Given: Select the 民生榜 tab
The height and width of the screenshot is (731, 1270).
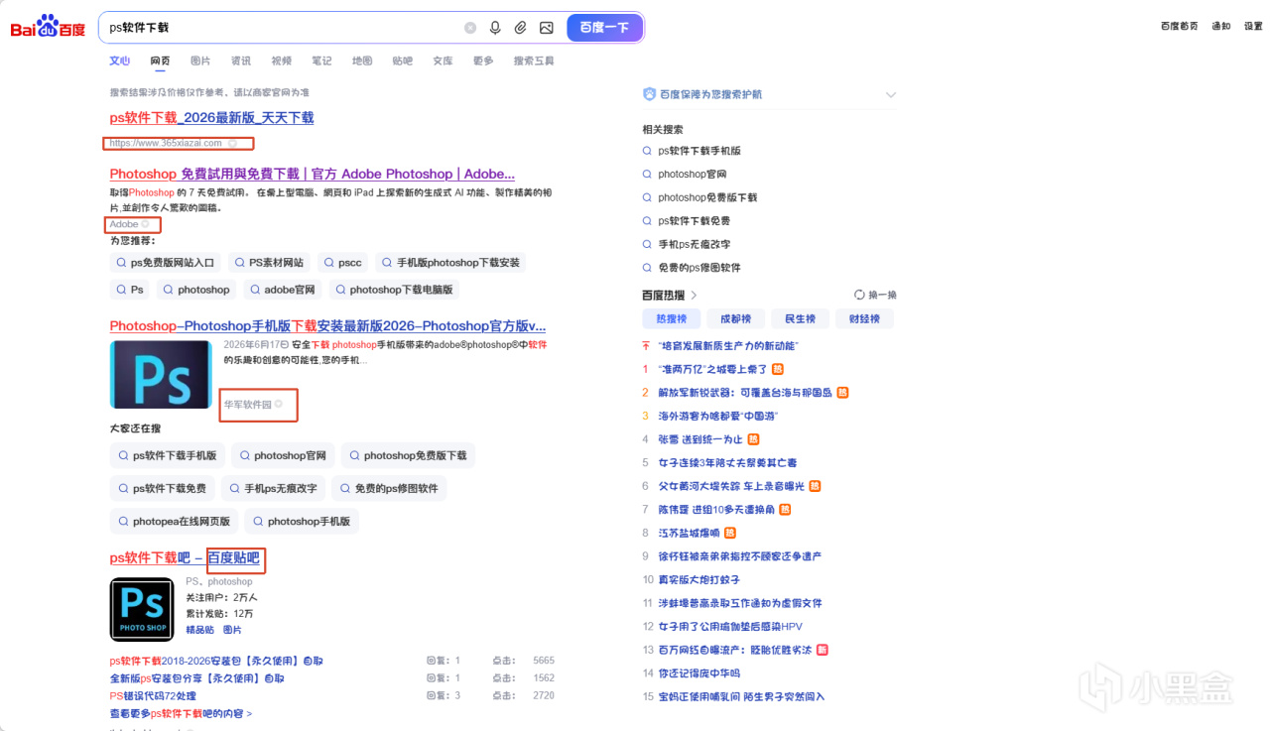Looking at the screenshot, I should pos(800,318).
